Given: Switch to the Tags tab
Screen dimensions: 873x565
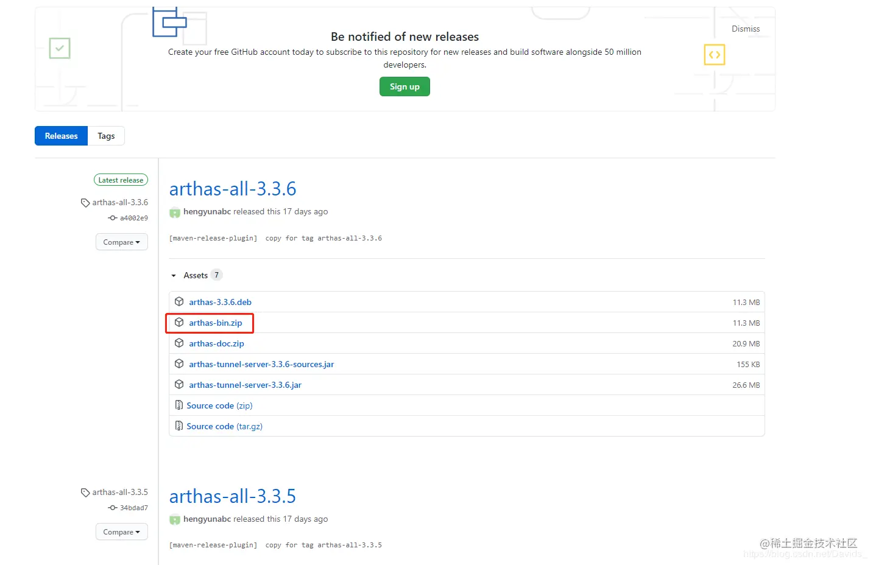Looking at the screenshot, I should [x=106, y=136].
